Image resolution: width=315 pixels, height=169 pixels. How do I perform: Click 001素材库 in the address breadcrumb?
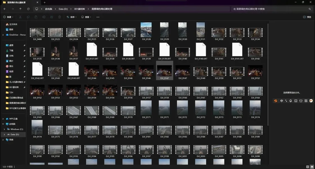(x=80, y=9)
